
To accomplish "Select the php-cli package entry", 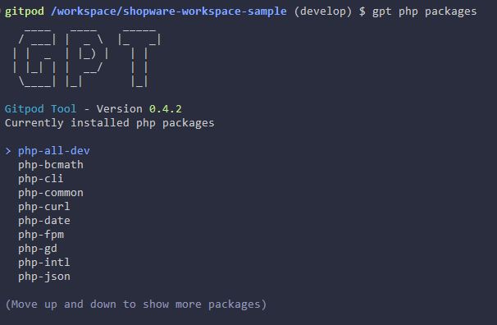I will click(41, 179).
